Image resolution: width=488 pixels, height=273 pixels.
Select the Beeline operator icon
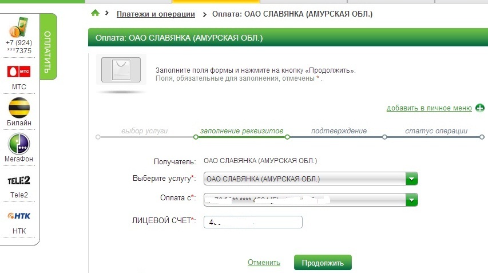19,107
